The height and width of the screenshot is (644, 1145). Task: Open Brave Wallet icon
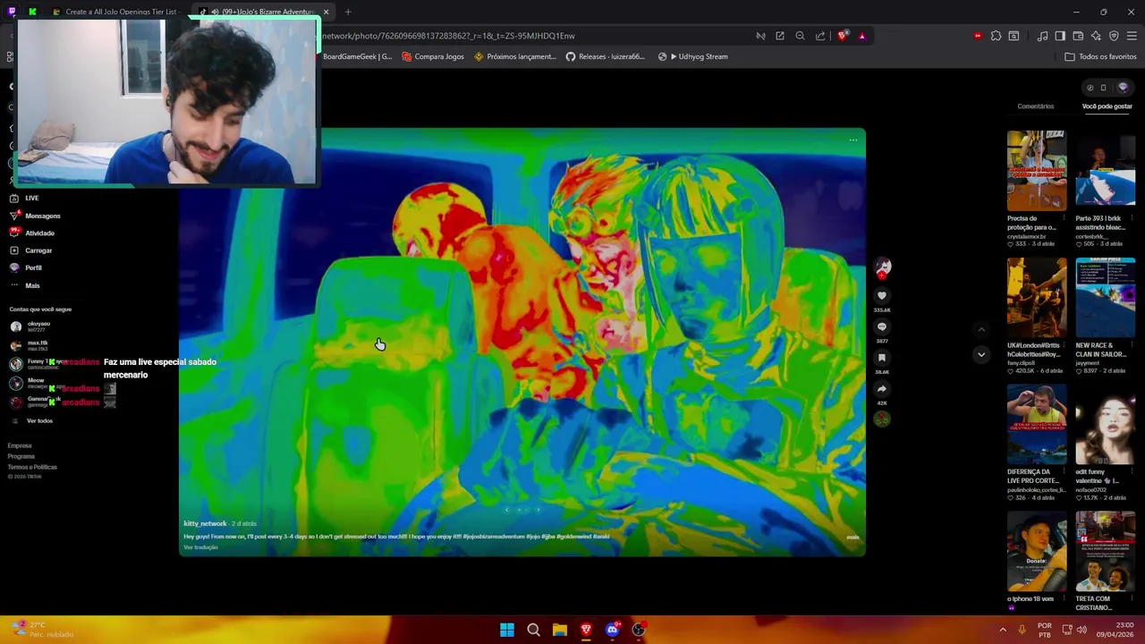tap(1078, 36)
